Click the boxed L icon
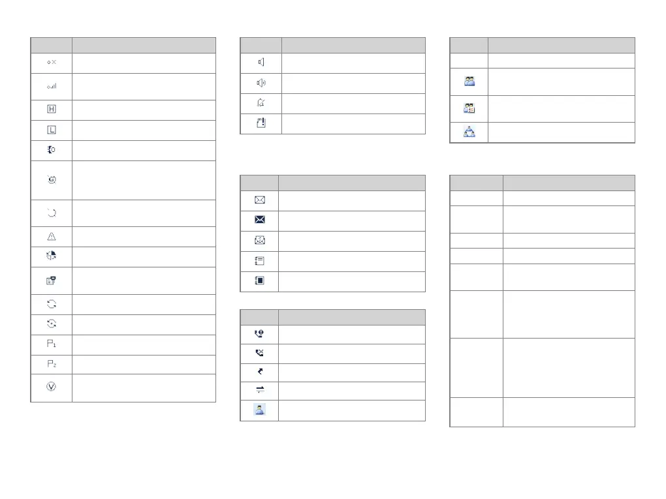The width and height of the screenshot is (666, 499). pos(52,130)
